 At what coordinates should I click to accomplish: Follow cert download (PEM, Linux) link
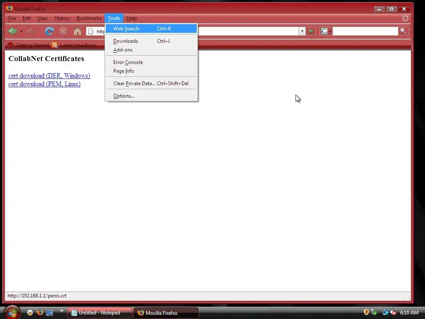pos(44,84)
